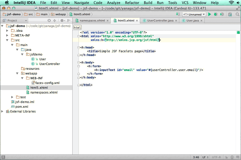Expand the test folder in the project tree
This screenshot has height=160, width=241.
click(x=13, y=97)
